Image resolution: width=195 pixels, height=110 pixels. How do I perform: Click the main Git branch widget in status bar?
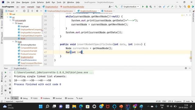tap(187, 101)
